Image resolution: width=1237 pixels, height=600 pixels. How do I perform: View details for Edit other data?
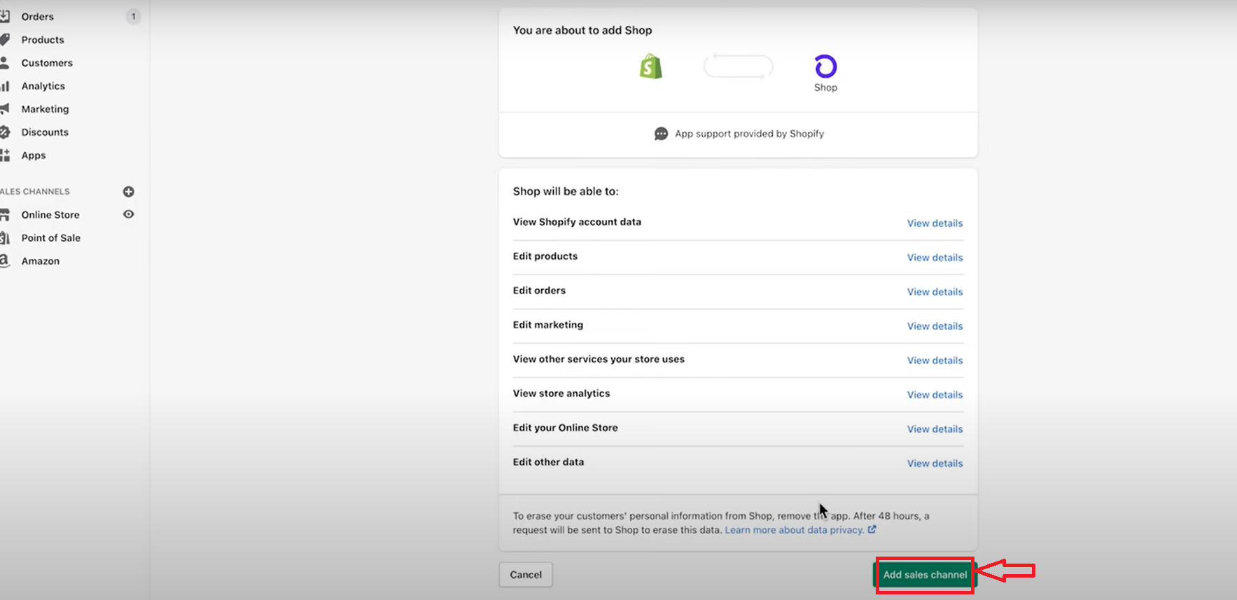(x=935, y=463)
